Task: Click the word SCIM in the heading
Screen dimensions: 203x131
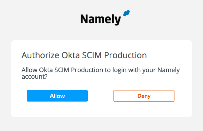Action: [92, 55]
